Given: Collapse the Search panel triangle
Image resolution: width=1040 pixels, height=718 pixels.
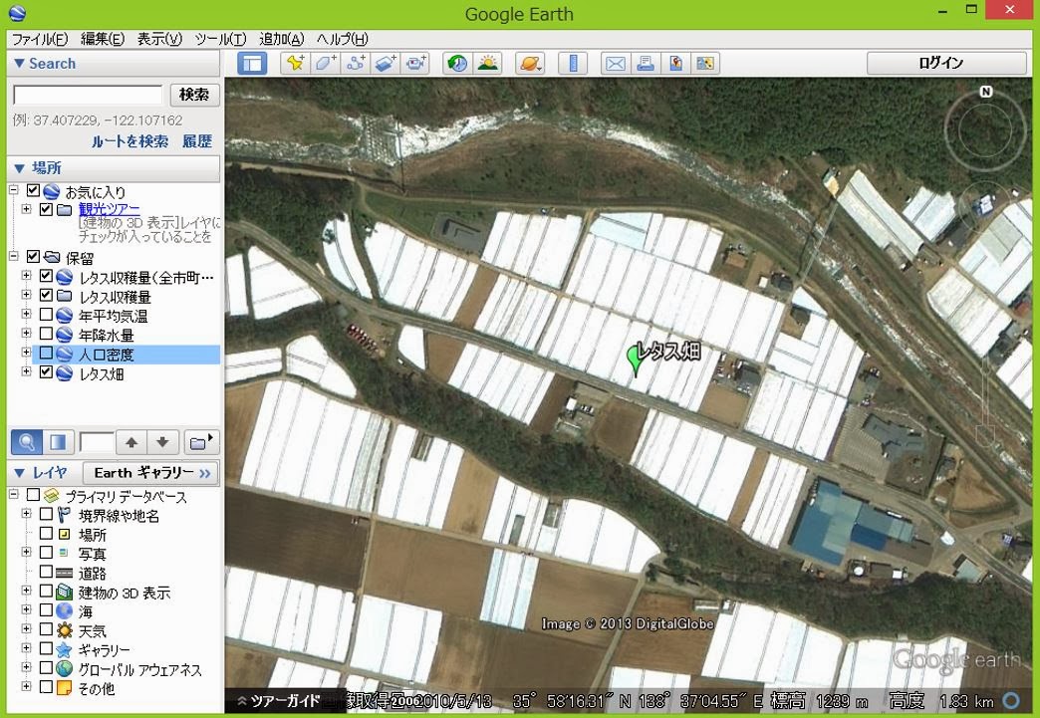Looking at the screenshot, I should [x=19, y=64].
